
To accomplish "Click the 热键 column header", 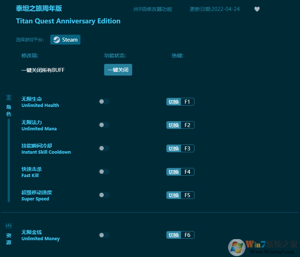I will pyautogui.click(x=178, y=55).
